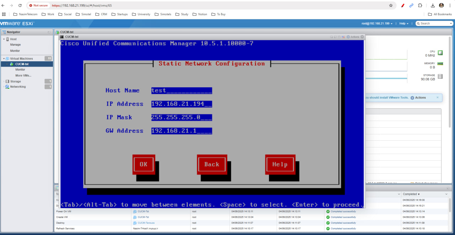Collapse the Host tree node
The image size is (455, 235).
(x=4, y=39)
